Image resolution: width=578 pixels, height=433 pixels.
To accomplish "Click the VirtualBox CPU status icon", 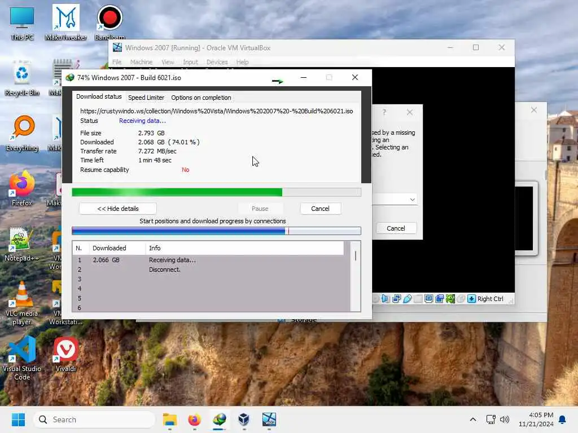I will [450, 299].
